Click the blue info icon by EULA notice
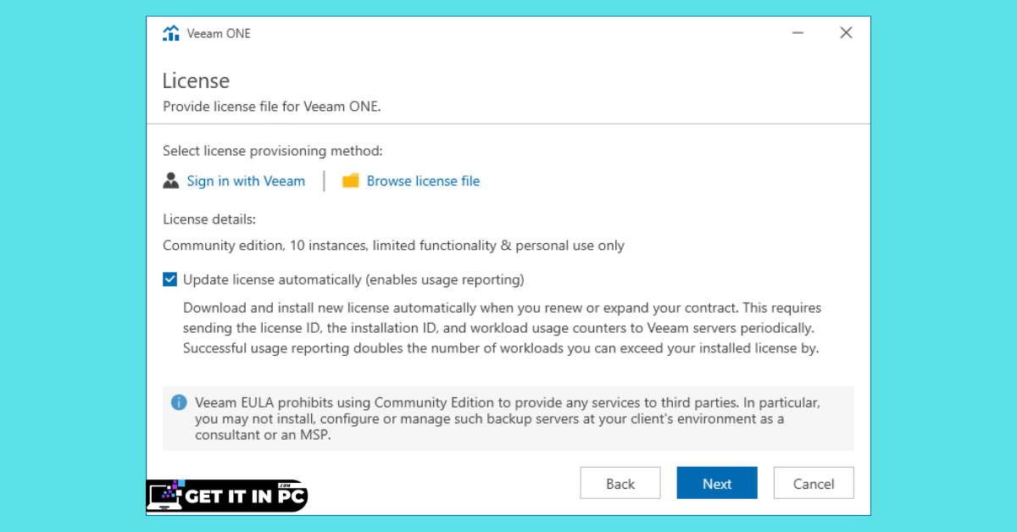 (179, 402)
